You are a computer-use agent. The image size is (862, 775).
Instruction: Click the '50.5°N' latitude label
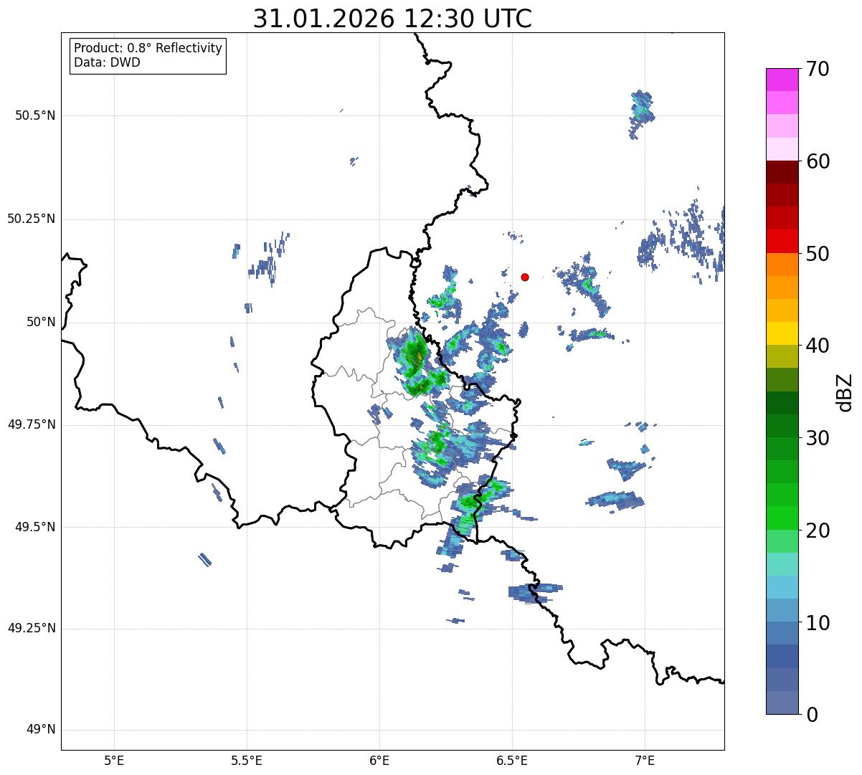click(34, 115)
